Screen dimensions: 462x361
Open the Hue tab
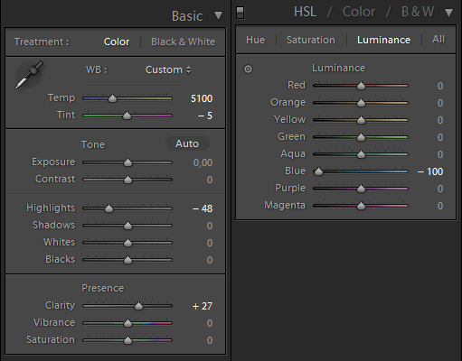coord(255,40)
